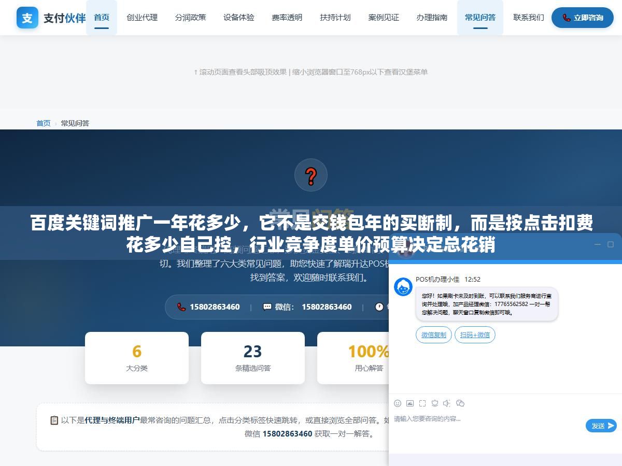This screenshot has height=466, width=622.
Task: Open the 案例见证 nav item
Action: pyautogui.click(x=384, y=18)
